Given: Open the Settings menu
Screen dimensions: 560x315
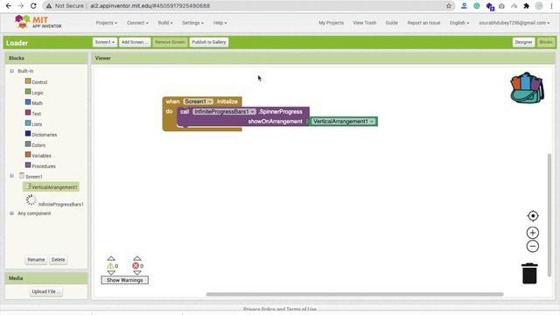Looking at the screenshot, I should [192, 23].
